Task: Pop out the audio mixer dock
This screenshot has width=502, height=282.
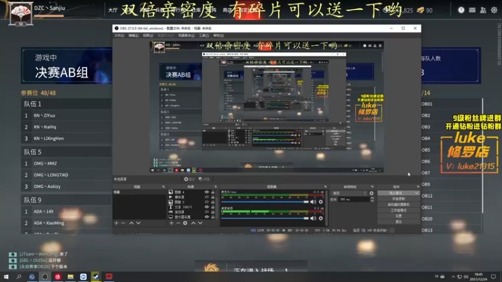Action: (x=325, y=187)
